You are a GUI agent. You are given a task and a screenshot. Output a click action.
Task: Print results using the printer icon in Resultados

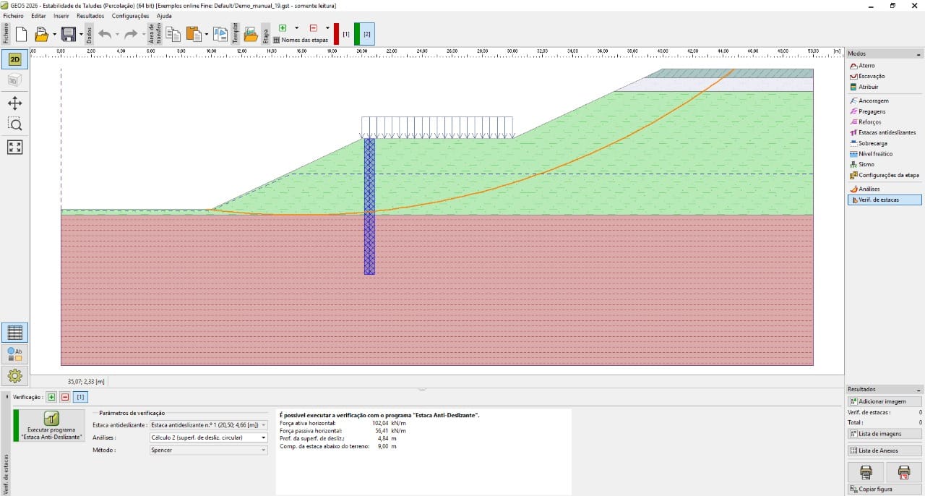pyautogui.click(x=865, y=471)
